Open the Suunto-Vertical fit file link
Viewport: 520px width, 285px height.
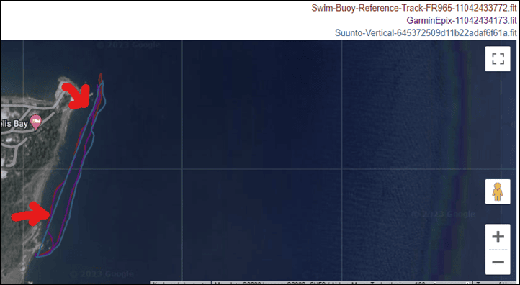coord(426,33)
